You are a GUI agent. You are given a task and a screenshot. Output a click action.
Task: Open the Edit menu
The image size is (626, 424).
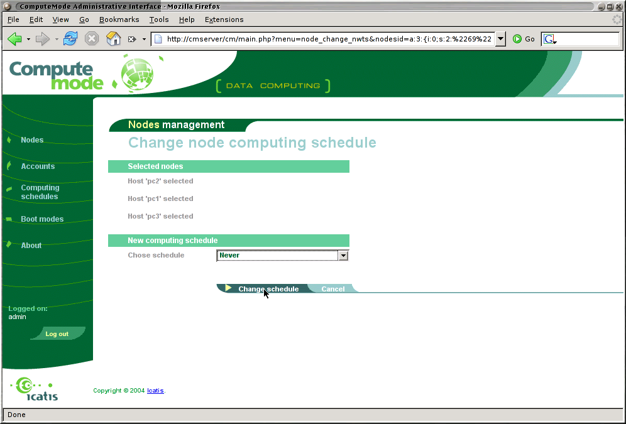click(x=36, y=19)
